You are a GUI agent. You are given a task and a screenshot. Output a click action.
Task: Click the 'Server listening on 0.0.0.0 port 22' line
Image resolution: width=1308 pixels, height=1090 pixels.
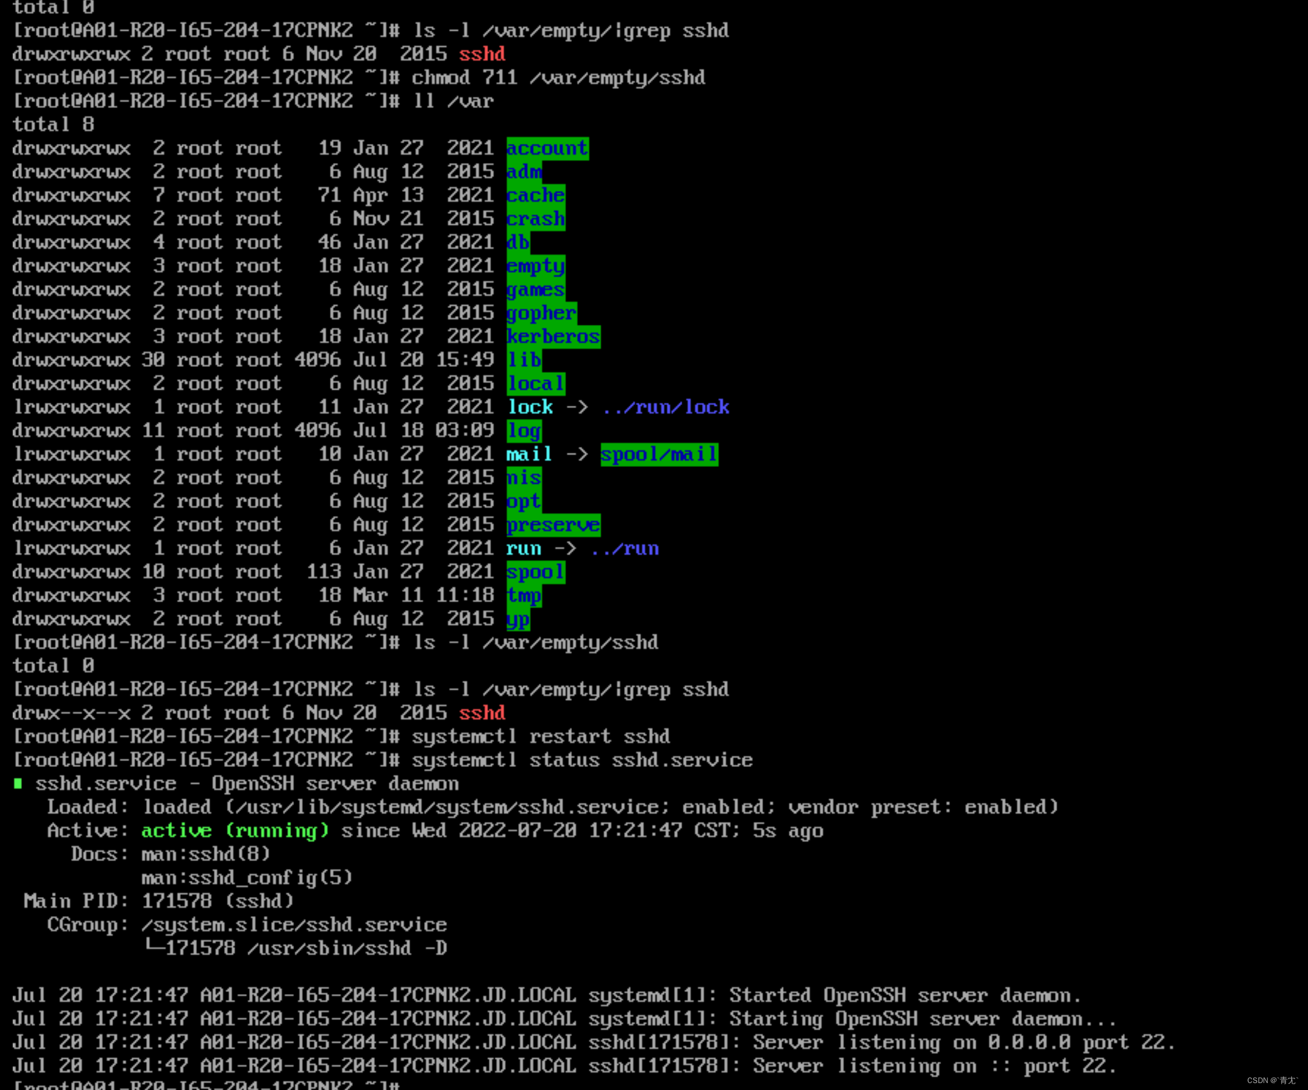pos(963,1043)
